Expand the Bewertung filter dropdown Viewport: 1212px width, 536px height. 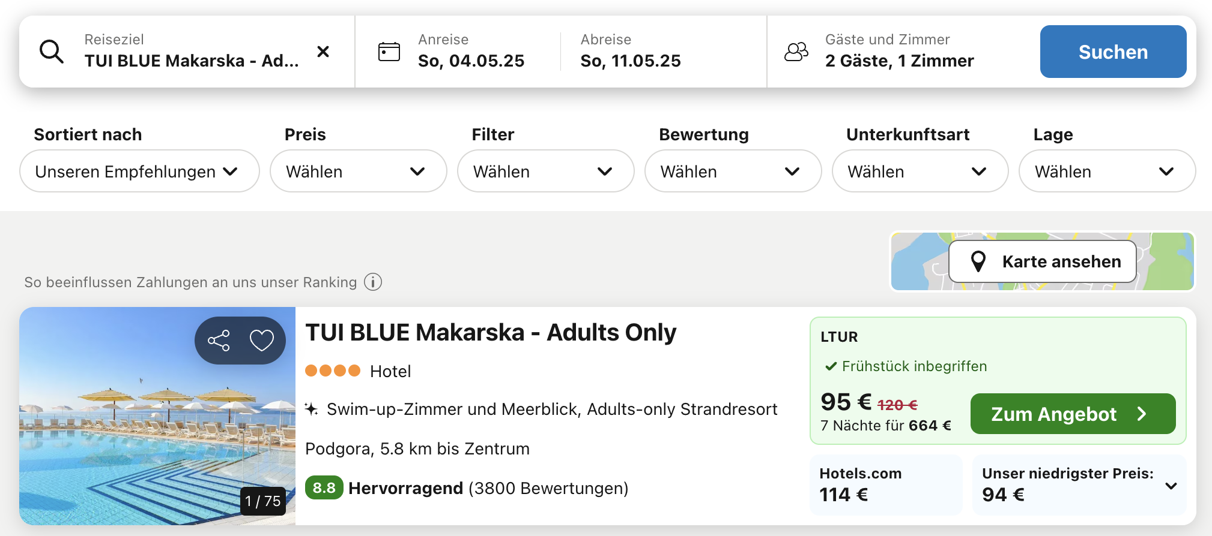coord(733,171)
